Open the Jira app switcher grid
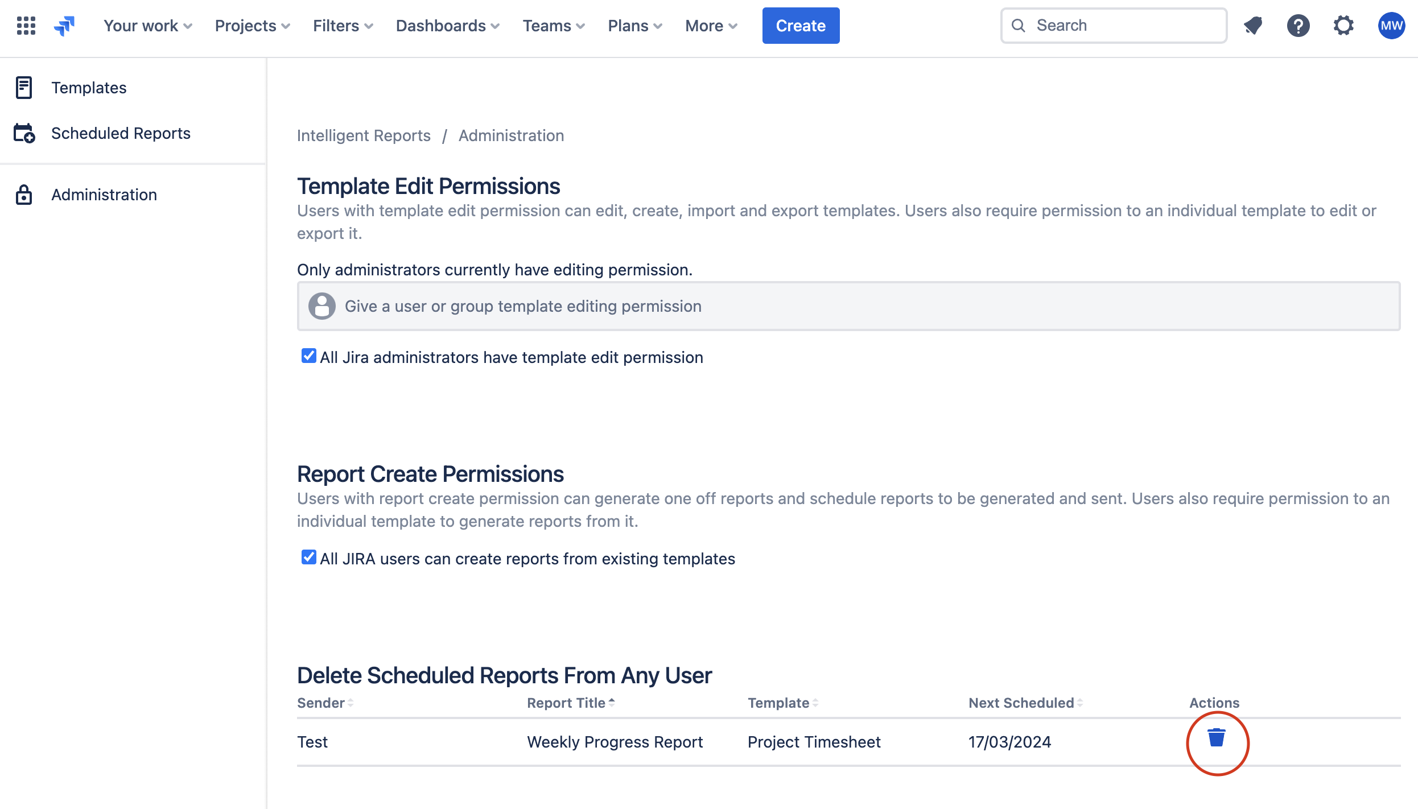The height and width of the screenshot is (809, 1418). 25,25
